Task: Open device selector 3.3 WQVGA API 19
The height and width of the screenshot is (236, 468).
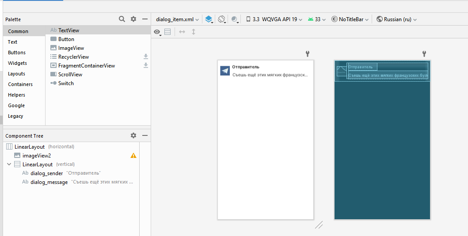Action: click(274, 19)
